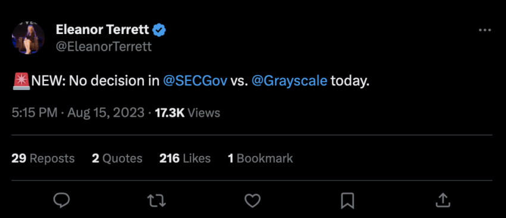Open Eleanor Terrett's profile picture
506x218 pixels.
(x=28, y=38)
